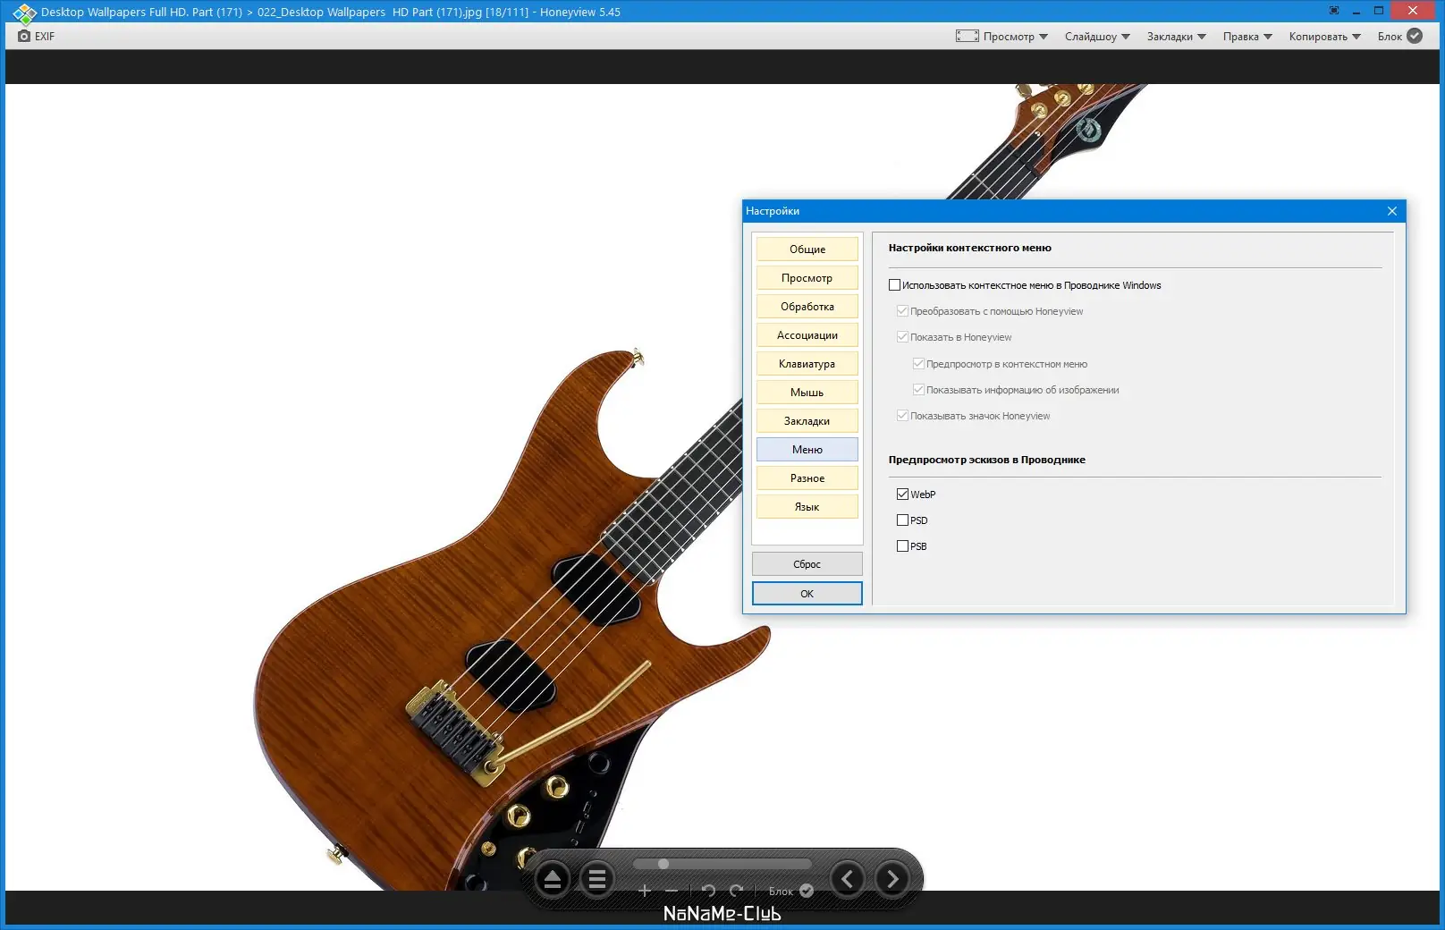Select the Обработка settings tab
Image resolution: width=1445 pixels, height=930 pixels.
pos(807,307)
